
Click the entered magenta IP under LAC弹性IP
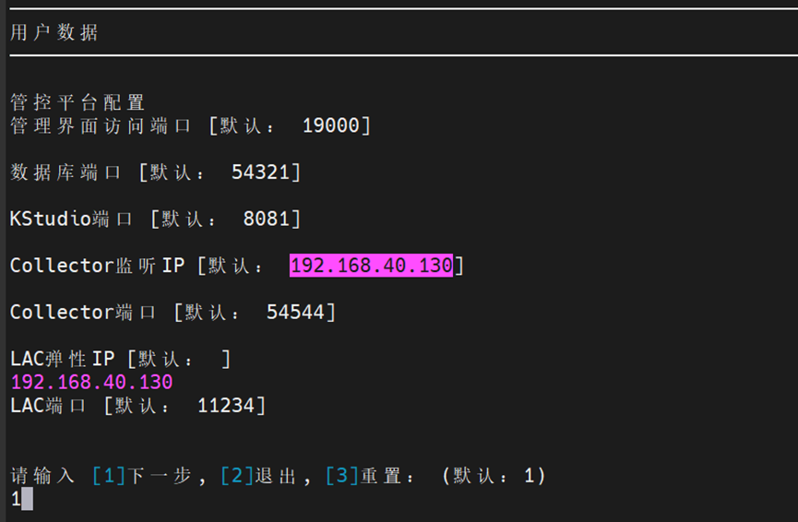[91, 382]
